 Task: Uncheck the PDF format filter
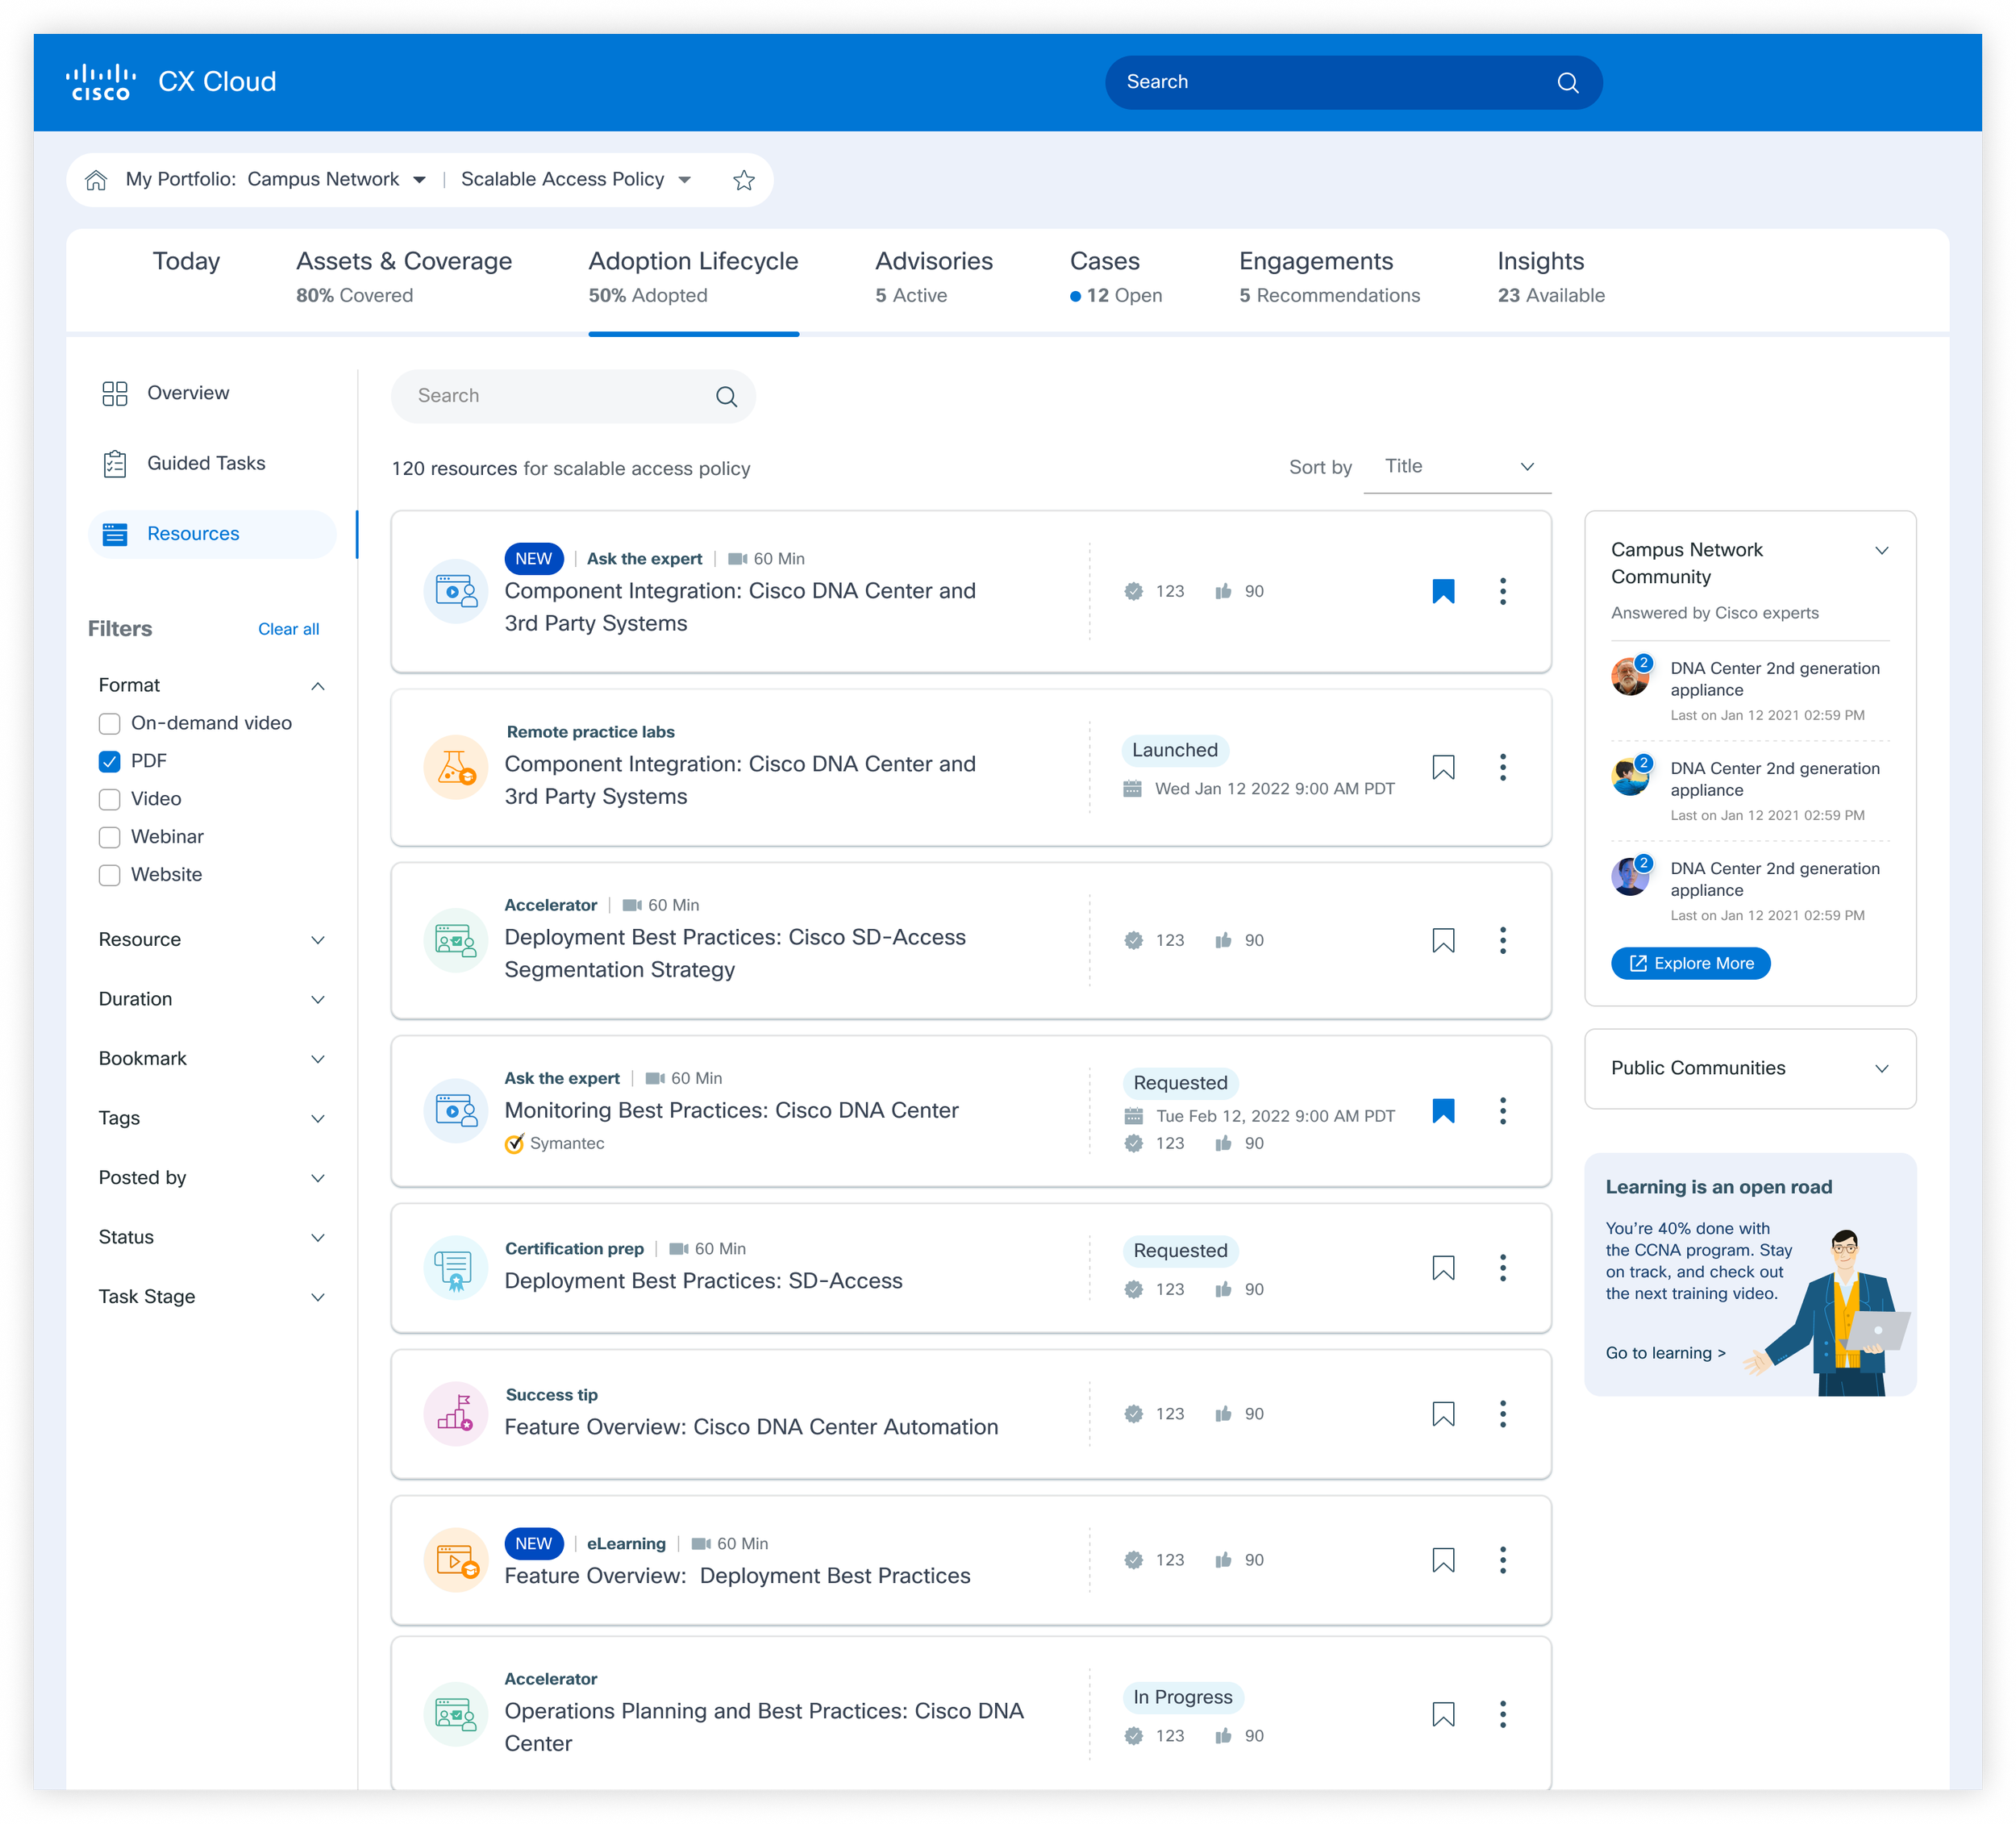coord(110,762)
